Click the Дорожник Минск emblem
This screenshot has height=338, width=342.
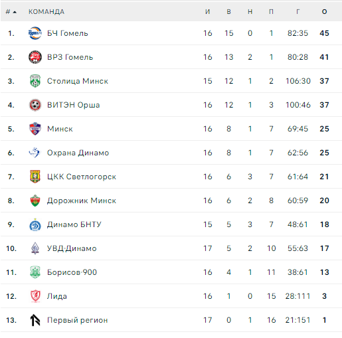click(35, 201)
